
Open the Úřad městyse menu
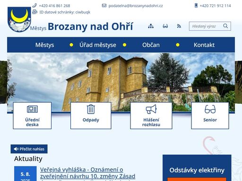(x=98, y=45)
